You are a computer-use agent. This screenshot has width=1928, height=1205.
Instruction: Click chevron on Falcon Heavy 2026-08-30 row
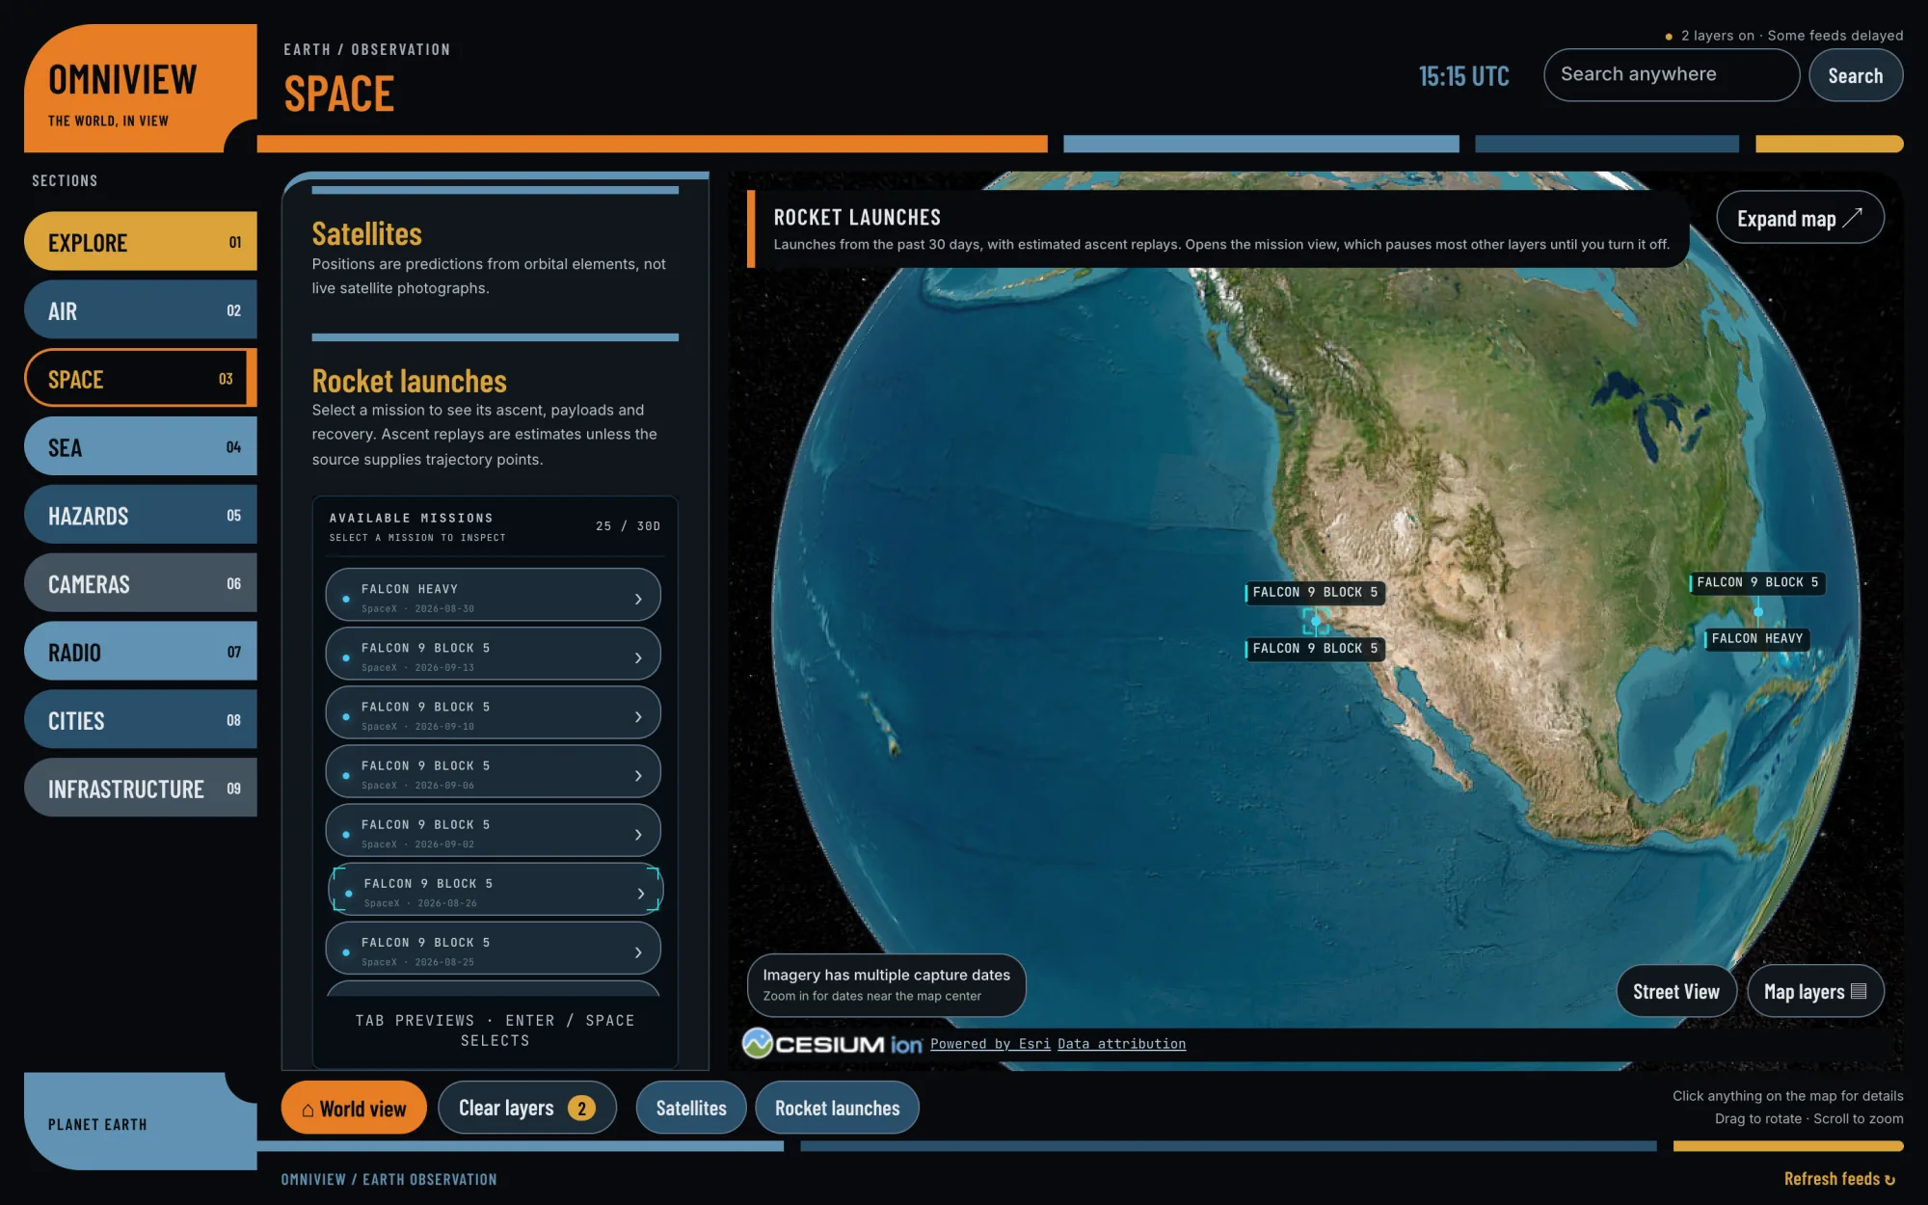coord(638,600)
